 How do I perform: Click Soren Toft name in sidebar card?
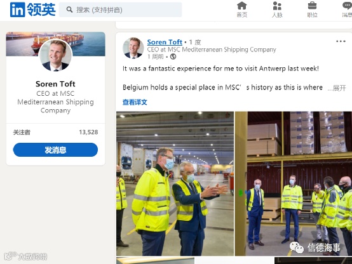pyautogui.click(x=55, y=84)
